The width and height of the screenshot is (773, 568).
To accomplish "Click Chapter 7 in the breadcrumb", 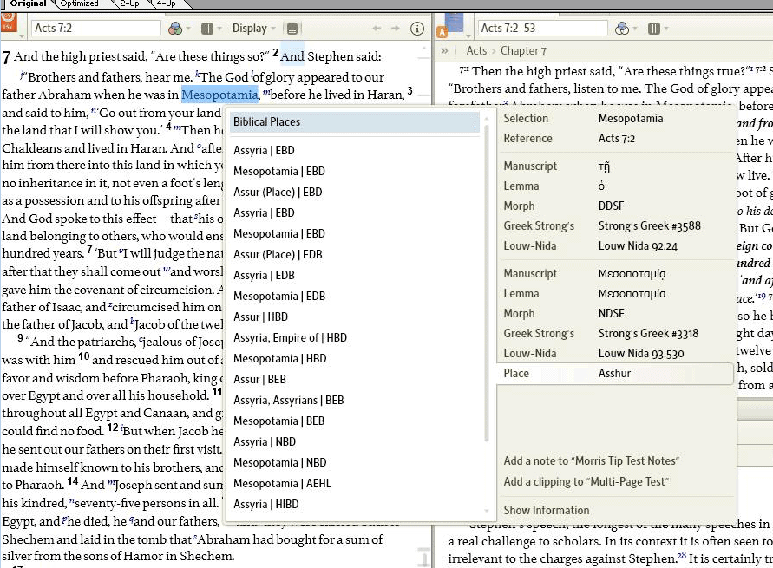I will (523, 51).
